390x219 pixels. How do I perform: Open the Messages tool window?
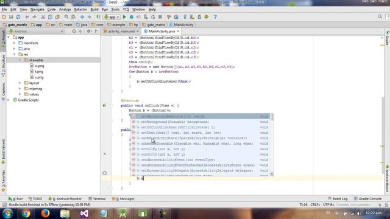coord(123,199)
